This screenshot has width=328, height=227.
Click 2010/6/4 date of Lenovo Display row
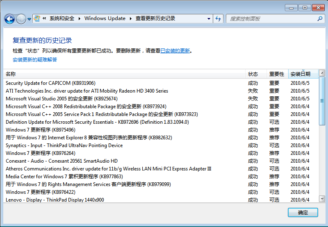(x=300, y=200)
